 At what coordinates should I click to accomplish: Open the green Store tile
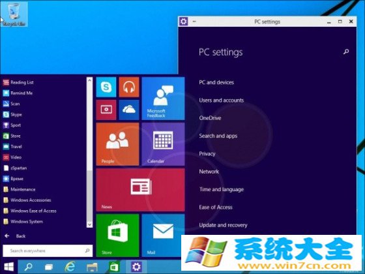[x=117, y=236]
